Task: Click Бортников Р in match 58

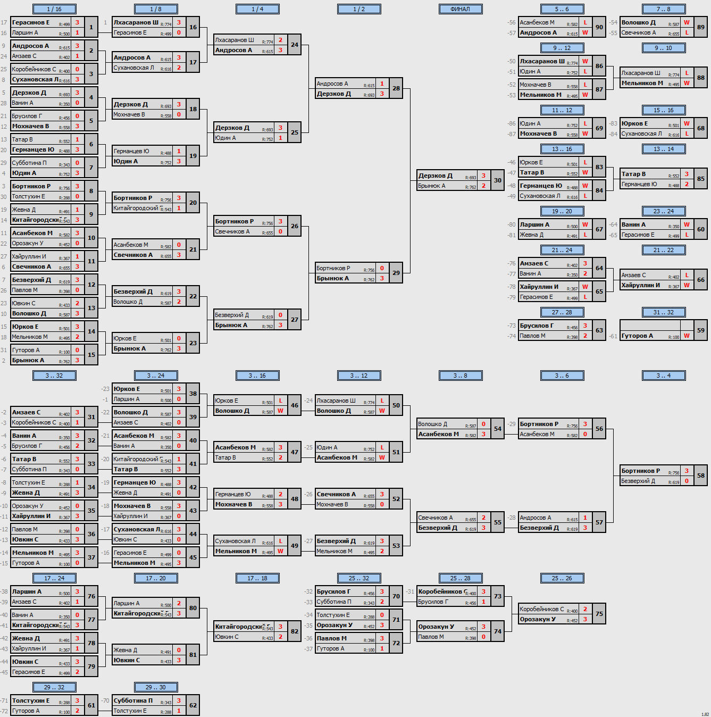Action: pos(641,471)
